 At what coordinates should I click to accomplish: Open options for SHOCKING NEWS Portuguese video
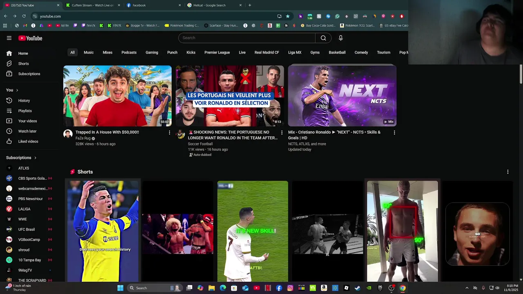282,132
